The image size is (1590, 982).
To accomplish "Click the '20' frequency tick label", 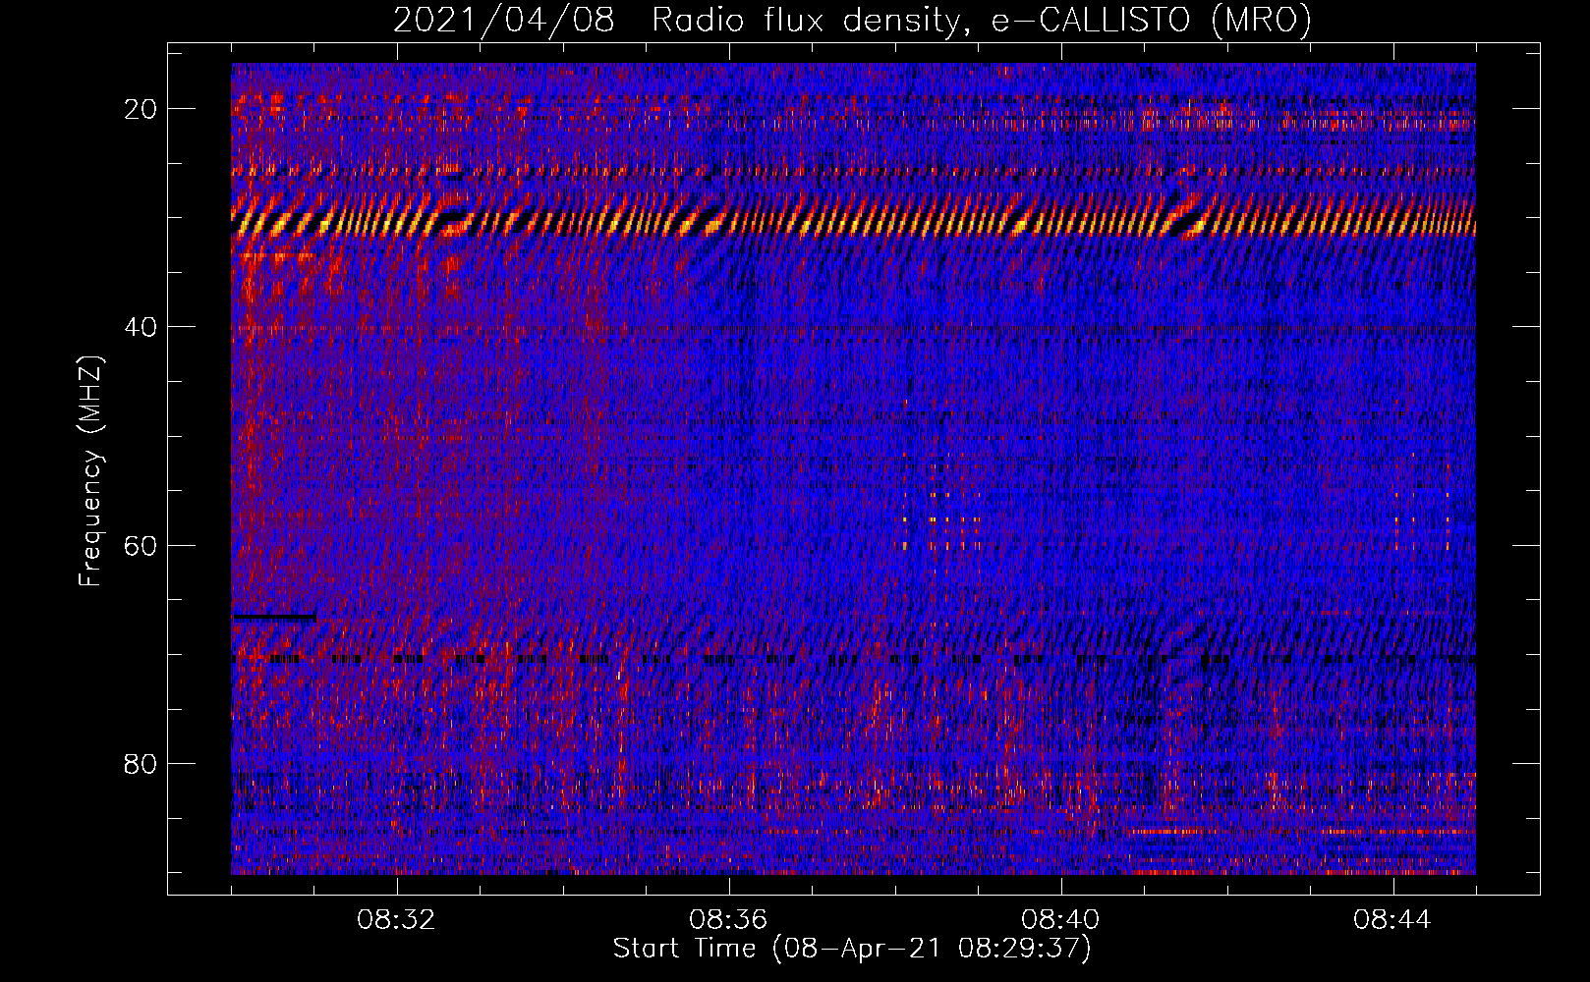I will coord(141,109).
